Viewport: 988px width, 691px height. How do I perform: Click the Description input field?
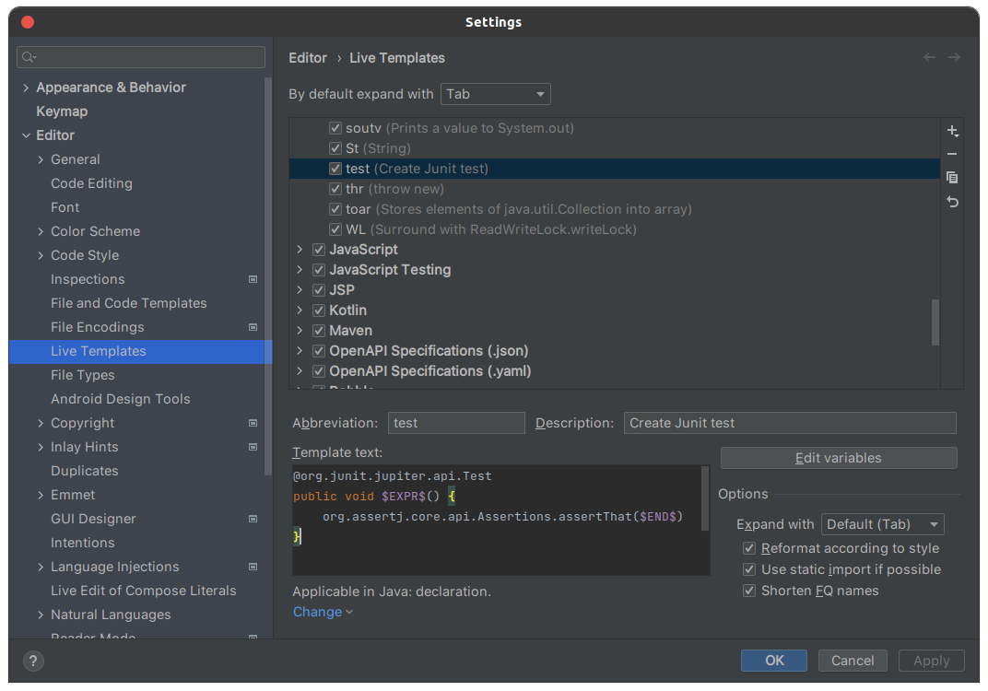790,423
